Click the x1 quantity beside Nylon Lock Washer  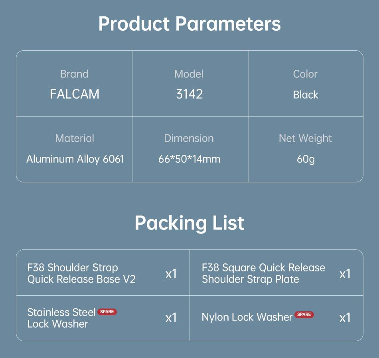[x=345, y=318]
